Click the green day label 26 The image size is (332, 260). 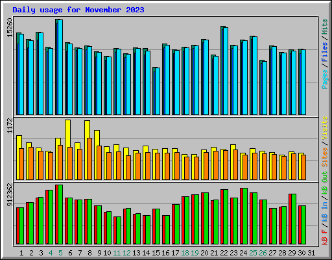[x=263, y=253]
